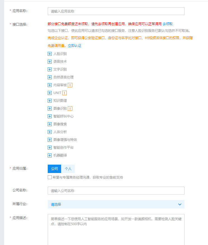Screen dimensions: 208x245
Task: Expand the 图像增强与特效 interface group
Action: tap(50, 140)
